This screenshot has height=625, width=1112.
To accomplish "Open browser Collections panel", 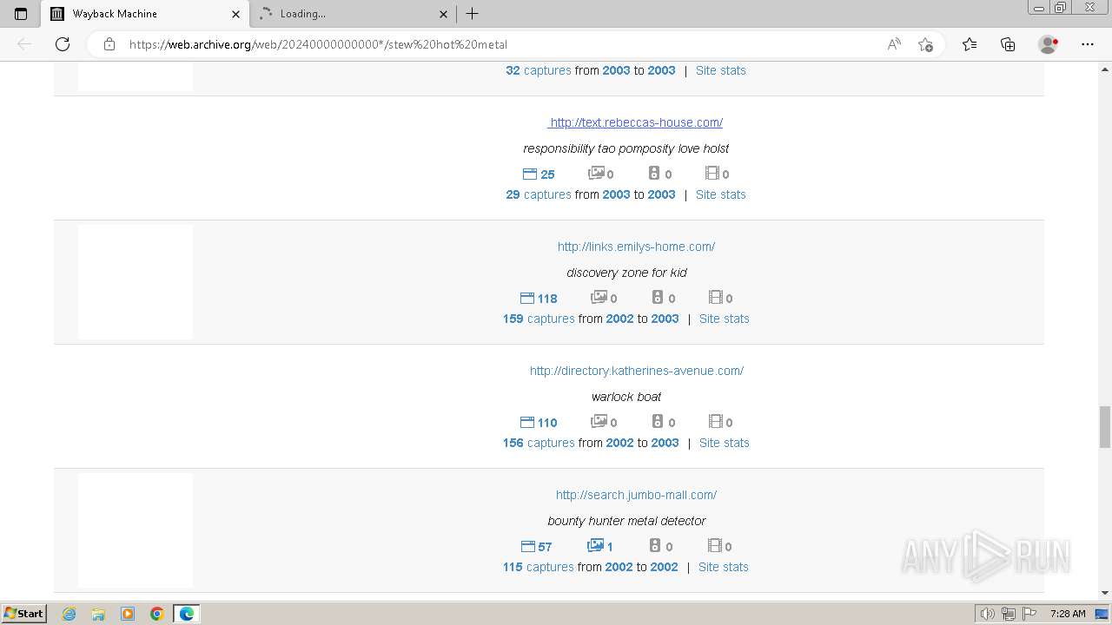I will tap(1008, 44).
